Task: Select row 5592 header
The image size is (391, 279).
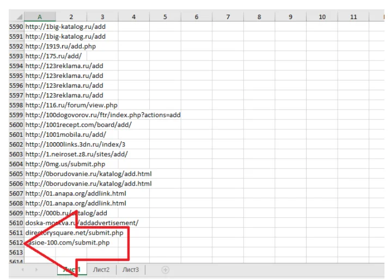Action: [x=16, y=46]
